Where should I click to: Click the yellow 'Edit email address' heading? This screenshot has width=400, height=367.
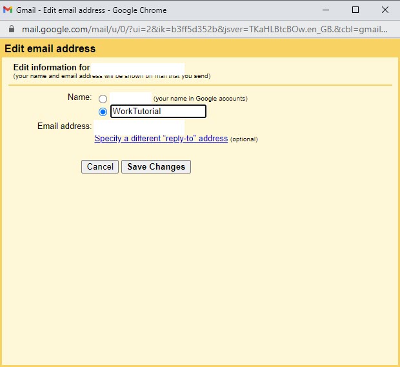click(50, 49)
